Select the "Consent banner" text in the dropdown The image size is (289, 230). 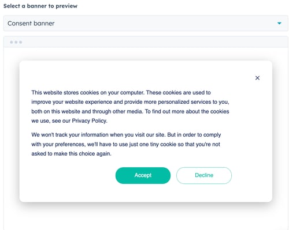pyautogui.click(x=31, y=23)
